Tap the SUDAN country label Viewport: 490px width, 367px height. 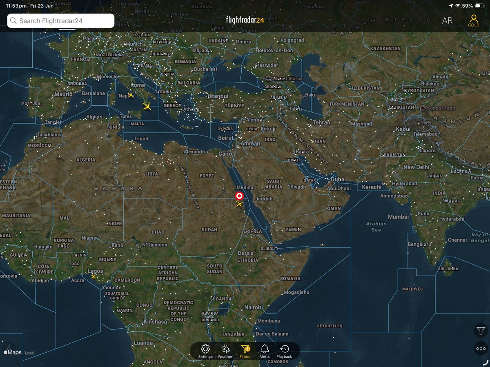pos(209,230)
